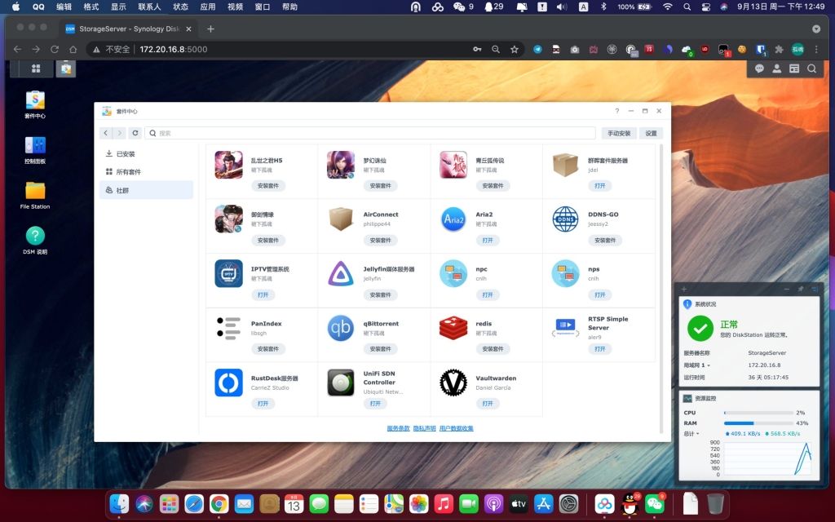
Task: Pin the system status widget
Action: click(801, 289)
